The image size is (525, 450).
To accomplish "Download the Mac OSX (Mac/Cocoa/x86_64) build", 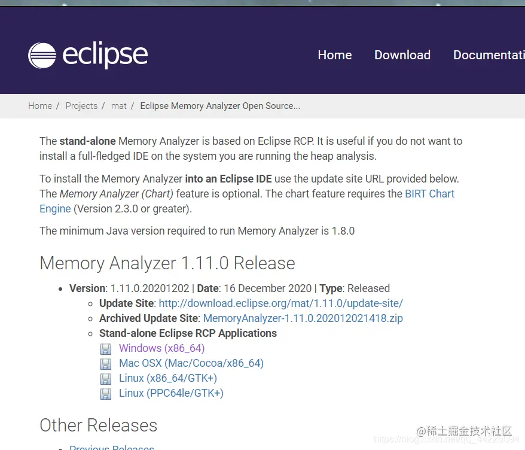I will 191,363.
